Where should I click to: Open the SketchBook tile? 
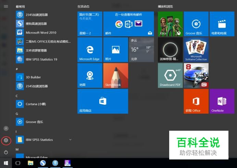click(x=115, y=76)
